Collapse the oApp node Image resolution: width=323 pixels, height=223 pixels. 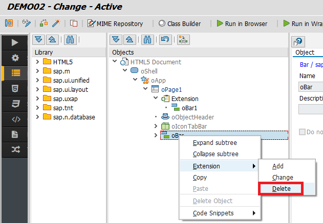point(135,80)
